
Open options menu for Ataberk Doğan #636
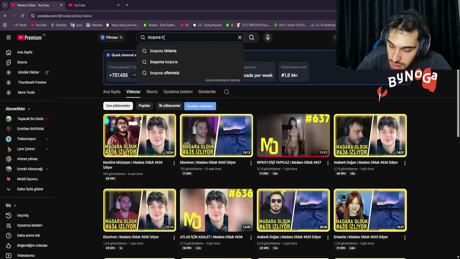click(x=405, y=163)
